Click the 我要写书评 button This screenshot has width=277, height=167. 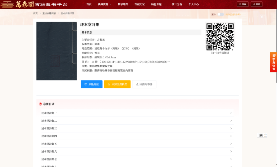pos(144,84)
